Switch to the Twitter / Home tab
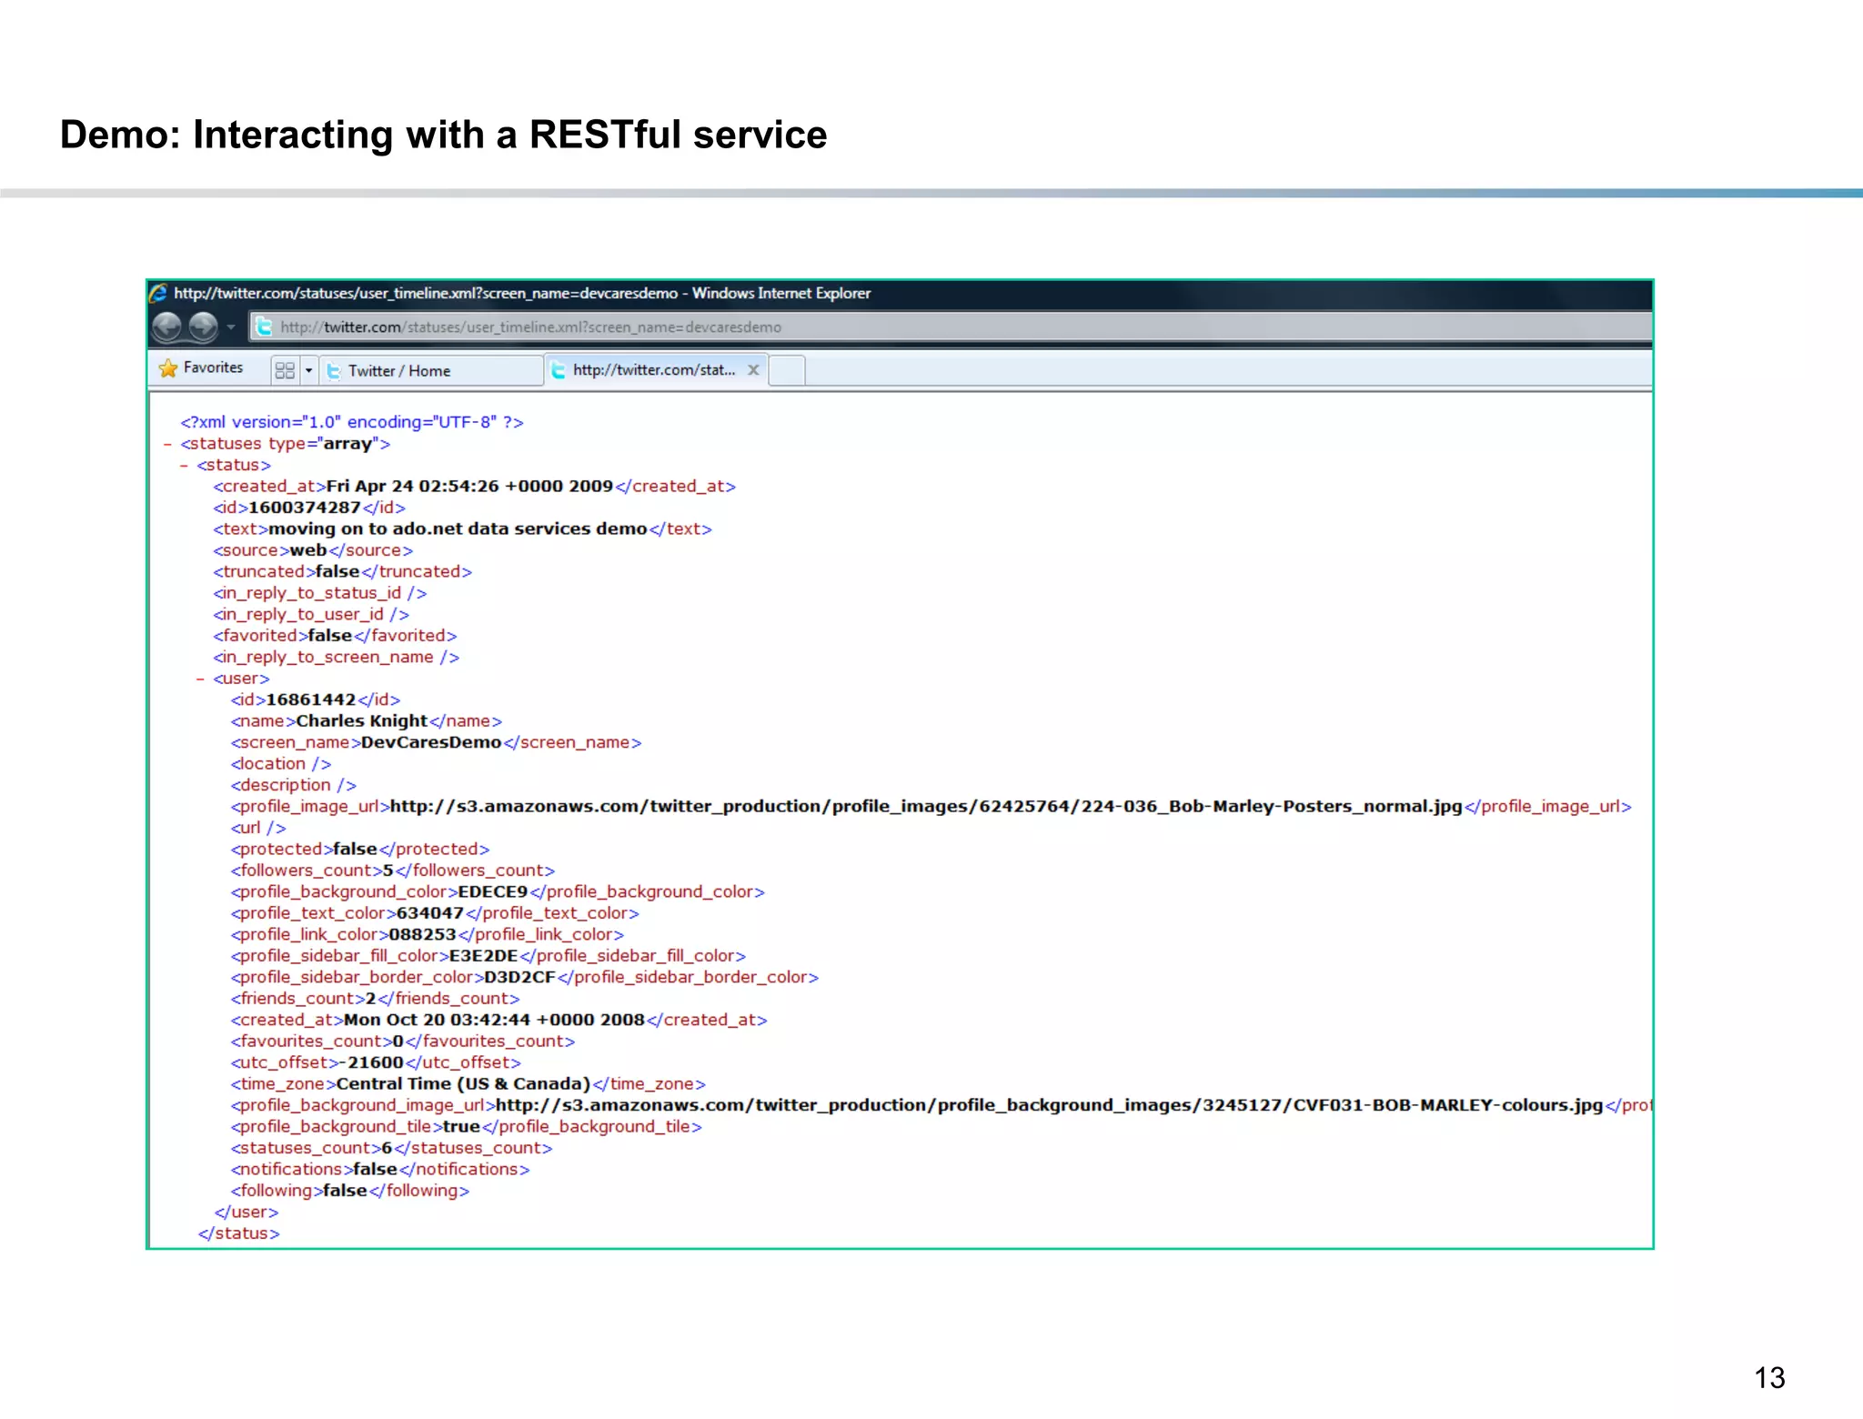Viewport: 1863px width, 1419px height. point(431,371)
